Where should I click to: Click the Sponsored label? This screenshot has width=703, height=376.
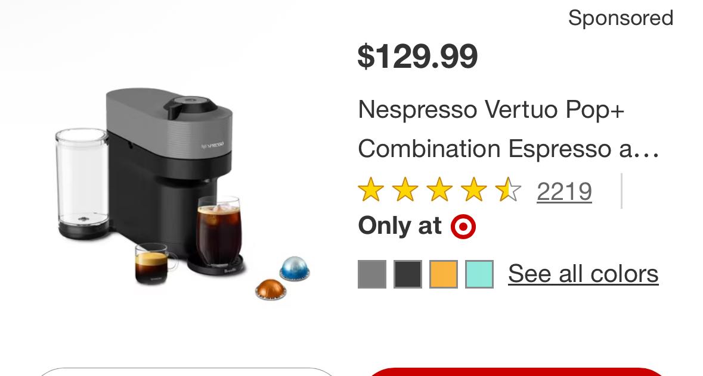click(621, 18)
